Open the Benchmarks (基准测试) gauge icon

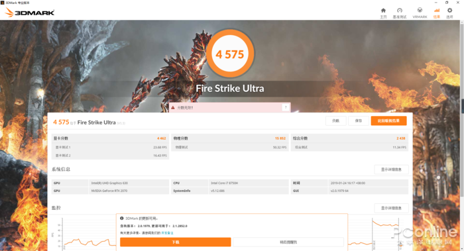(400, 11)
